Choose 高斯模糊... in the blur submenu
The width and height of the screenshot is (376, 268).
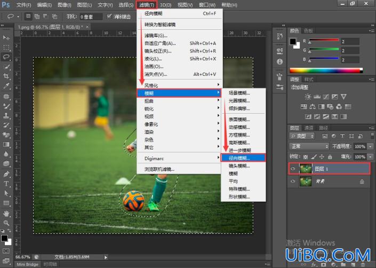pos(243,143)
